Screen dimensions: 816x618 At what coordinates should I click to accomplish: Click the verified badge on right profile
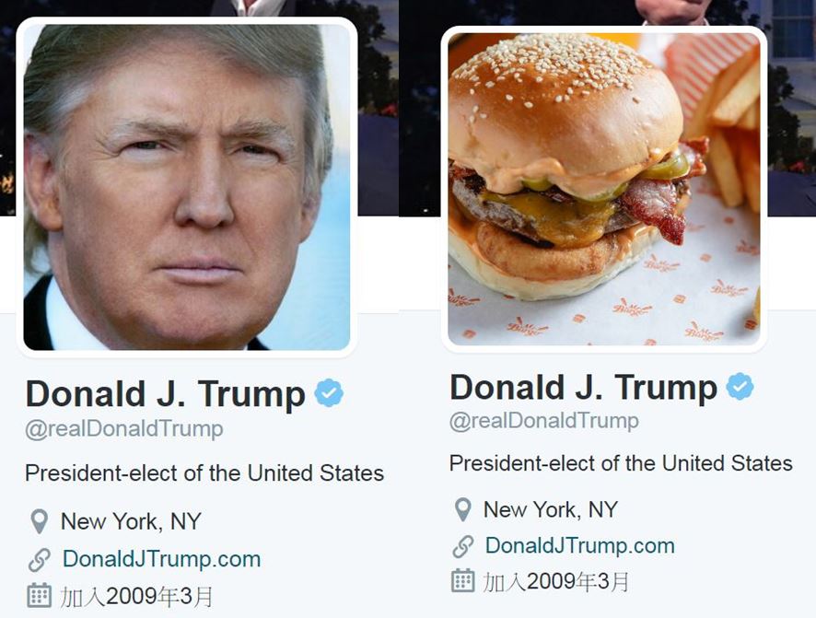(740, 387)
